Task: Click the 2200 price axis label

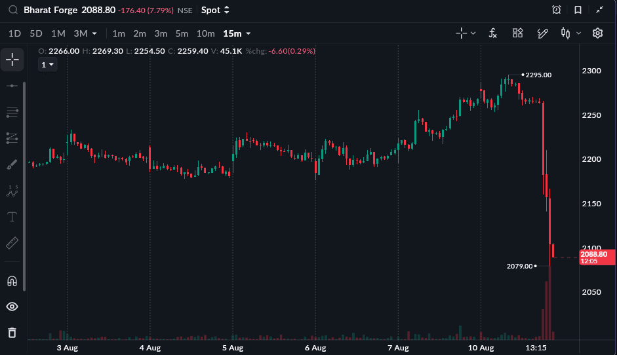Action: [x=591, y=159]
